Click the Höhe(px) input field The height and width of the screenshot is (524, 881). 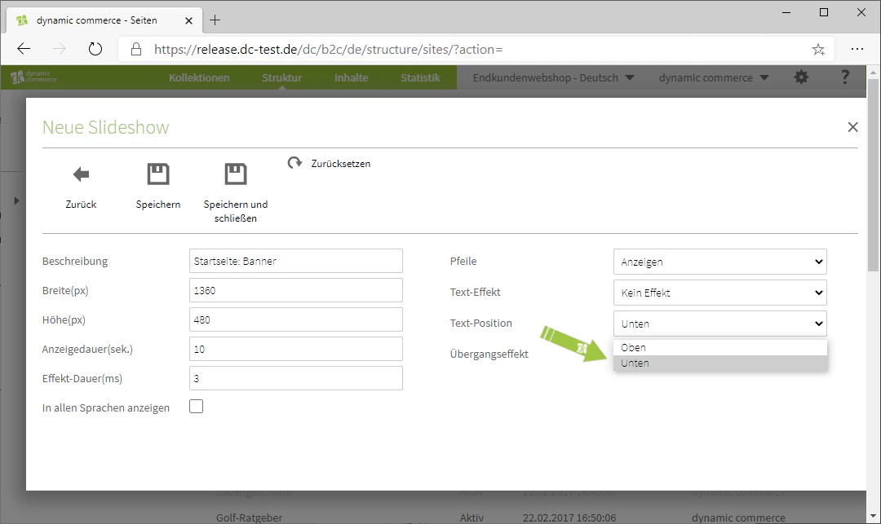coord(296,319)
